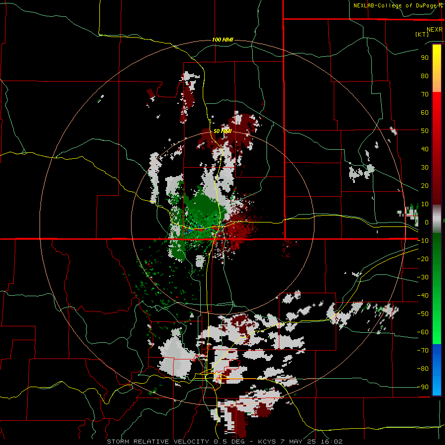
Task: Click the -70 scale label
Action: (x=423, y=351)
